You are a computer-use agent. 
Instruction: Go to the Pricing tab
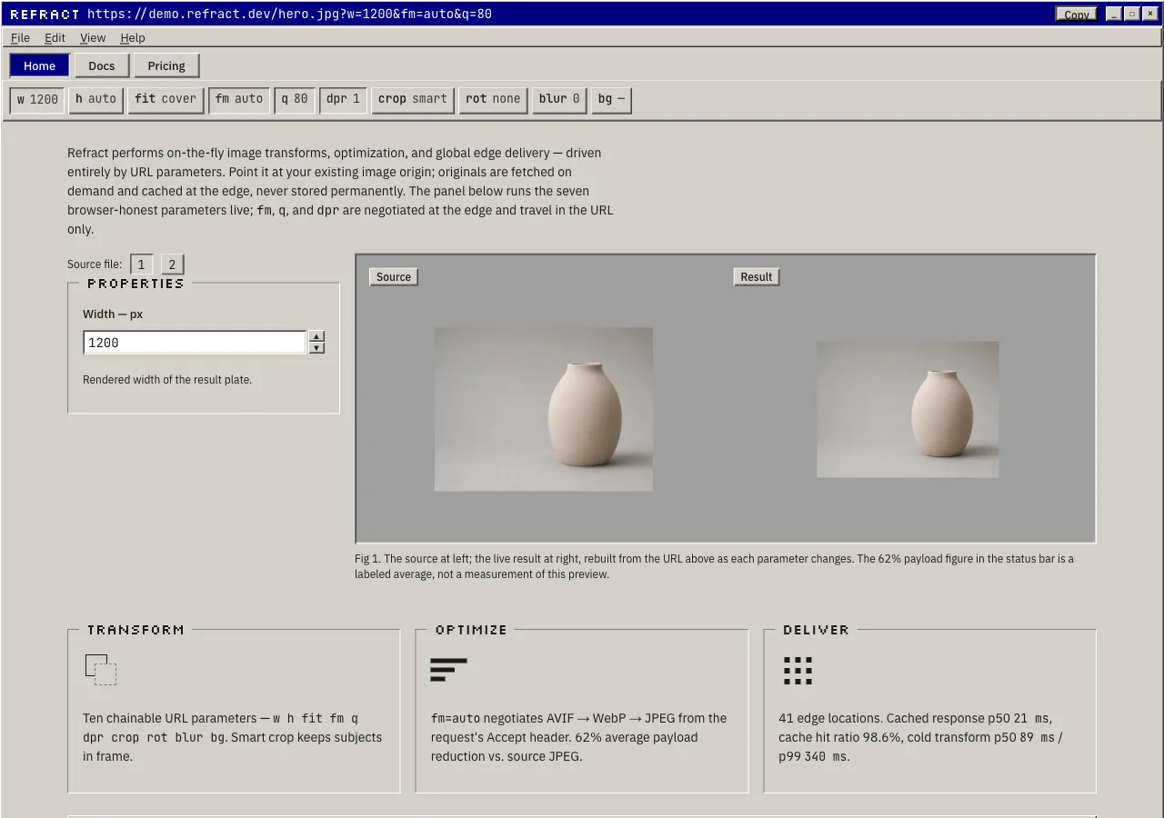point(166,65)
